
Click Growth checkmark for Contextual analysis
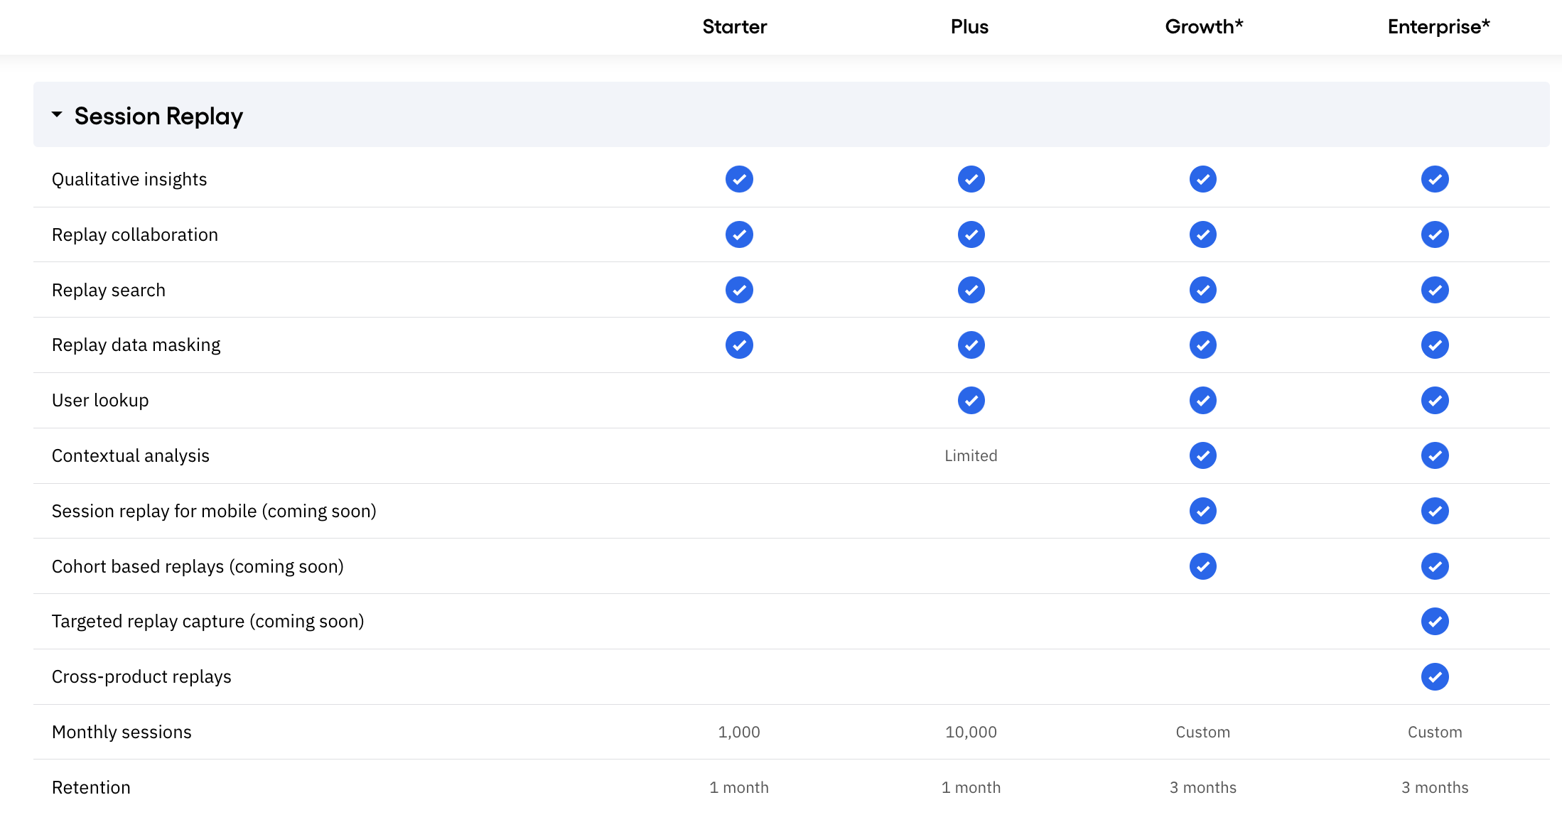(x=1202, y=455)
